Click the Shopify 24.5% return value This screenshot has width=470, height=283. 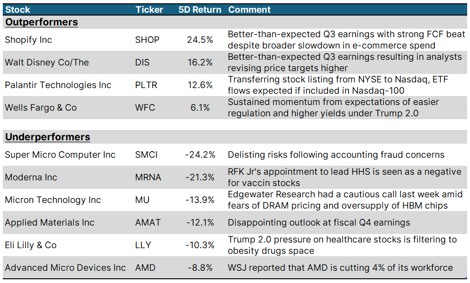(x=200, y=40)
